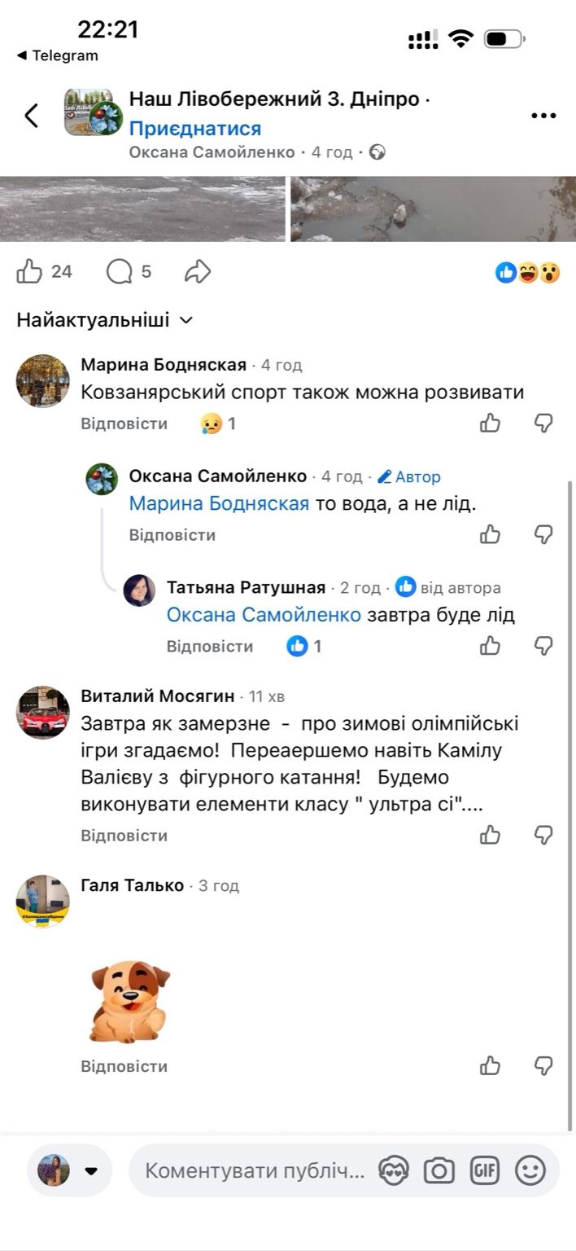Tap Приєднатися to join the group
This screenshot has height=1251, width=576.
click(x=195, y=128)
